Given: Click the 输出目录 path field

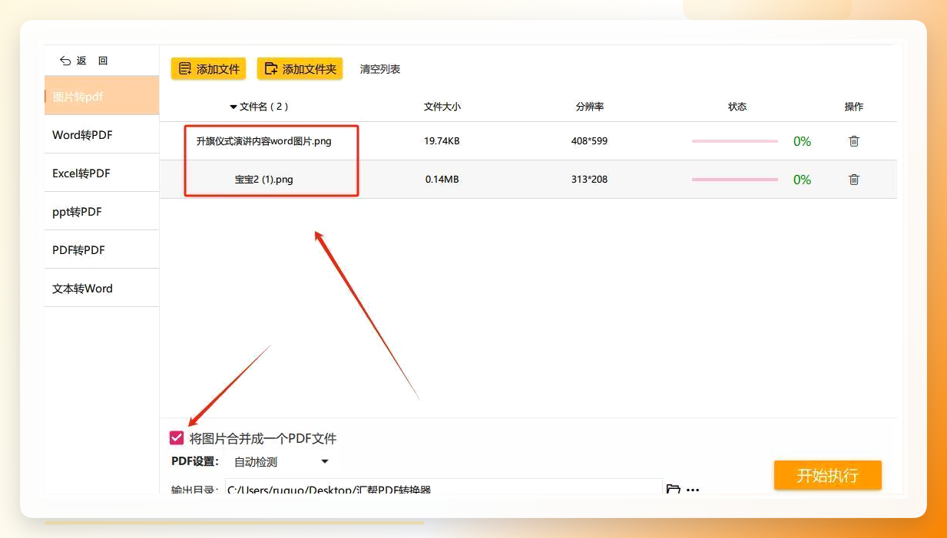Looking at the screenshot, I should tap(443, 488).
